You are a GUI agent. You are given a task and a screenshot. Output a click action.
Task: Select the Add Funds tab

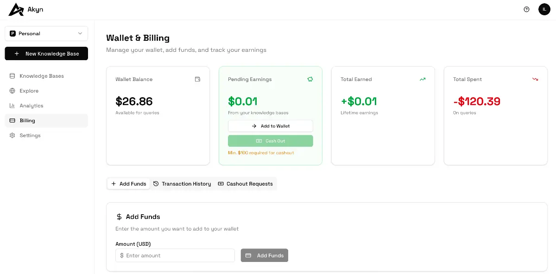(129, 184)
